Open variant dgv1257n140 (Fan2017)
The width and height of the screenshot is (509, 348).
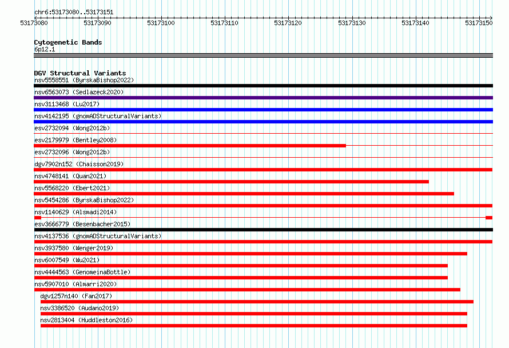coord(76,296)
